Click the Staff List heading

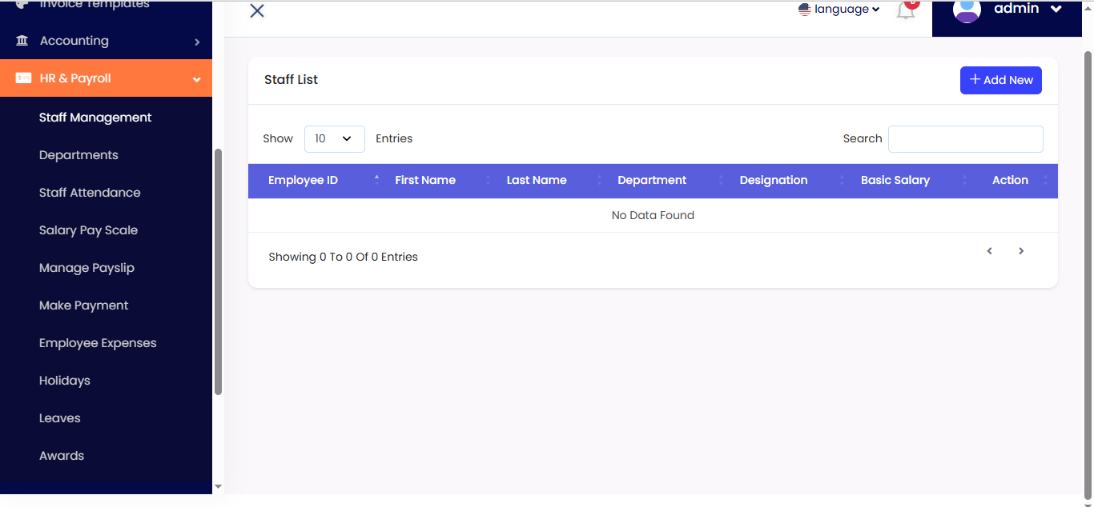(x=291, y=80)
